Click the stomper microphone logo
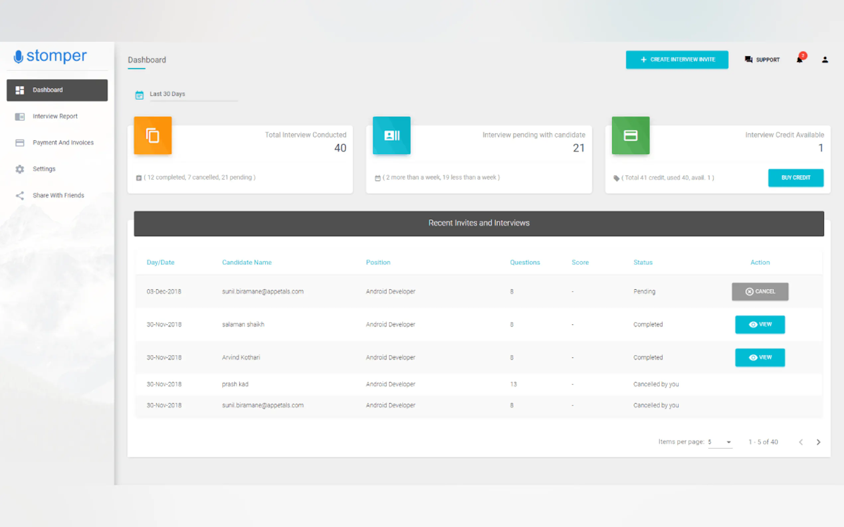 (x=18, y=56)
